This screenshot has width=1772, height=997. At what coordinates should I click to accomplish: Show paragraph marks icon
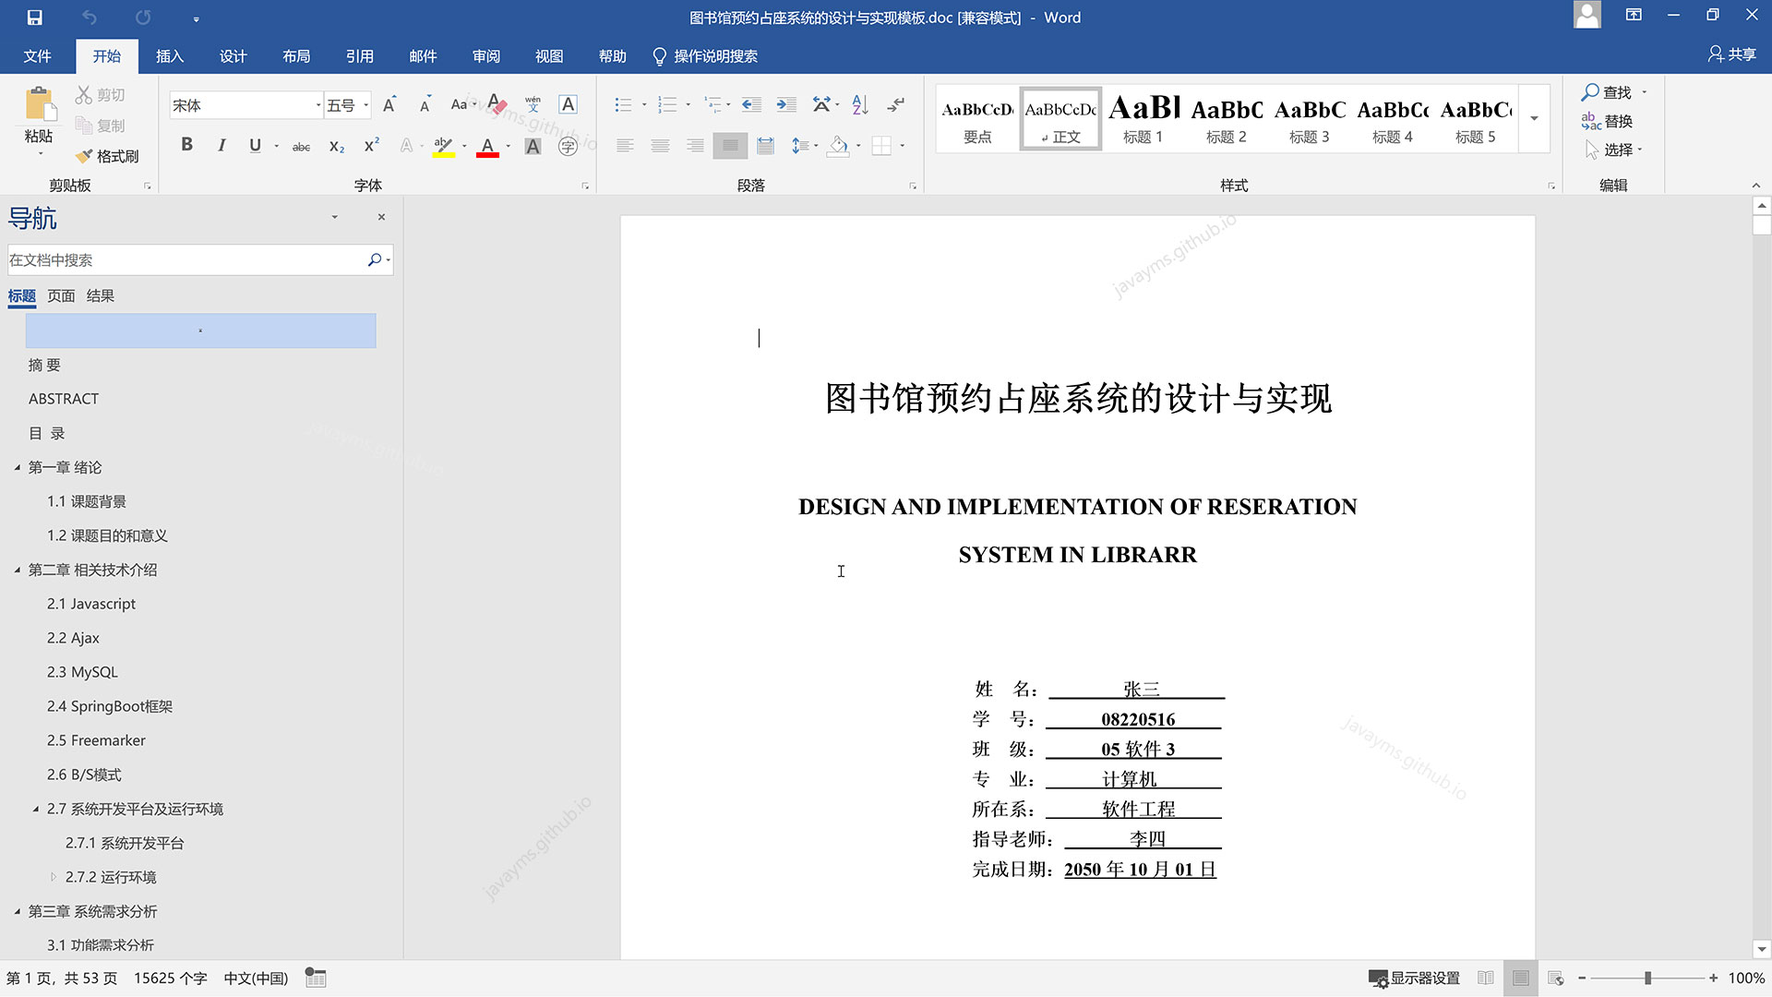895,105
